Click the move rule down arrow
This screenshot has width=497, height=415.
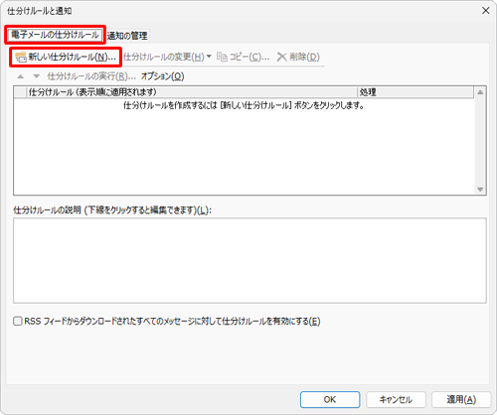click(37, 76)
